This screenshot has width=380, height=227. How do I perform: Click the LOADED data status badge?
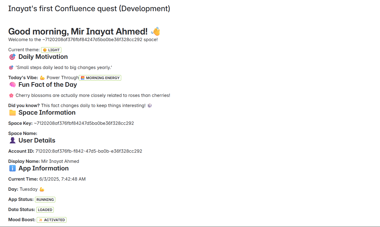pyautogui.click(x=45, y=210)
